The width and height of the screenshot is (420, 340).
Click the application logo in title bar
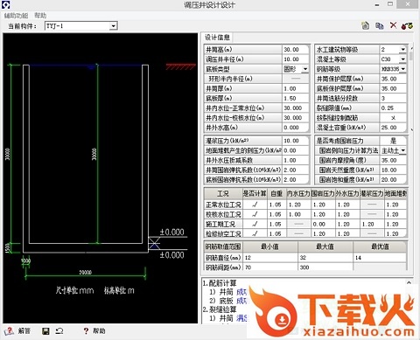6,4
